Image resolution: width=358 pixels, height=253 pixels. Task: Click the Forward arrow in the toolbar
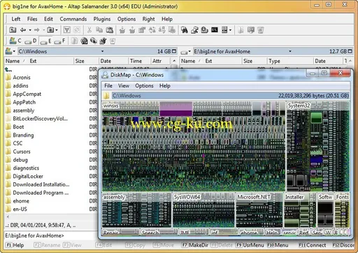(37, 30)
